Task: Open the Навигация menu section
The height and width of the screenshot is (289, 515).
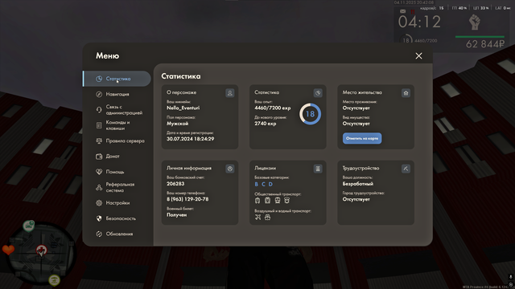Action: click(117, 94)
